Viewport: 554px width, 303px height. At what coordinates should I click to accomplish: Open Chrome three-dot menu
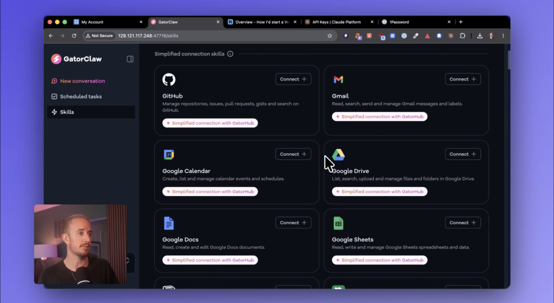[x=503, y=36]
